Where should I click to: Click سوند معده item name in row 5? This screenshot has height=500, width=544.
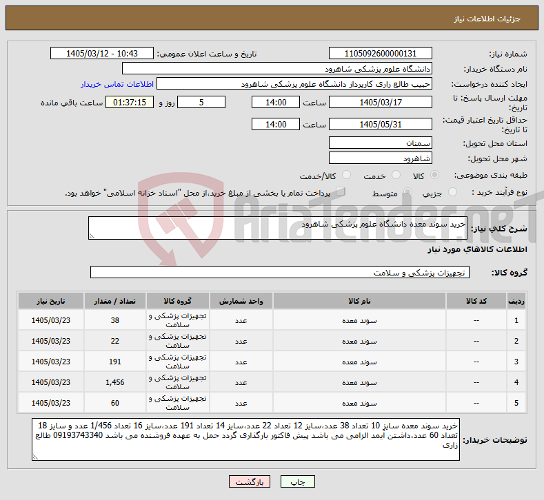point(359,403)
